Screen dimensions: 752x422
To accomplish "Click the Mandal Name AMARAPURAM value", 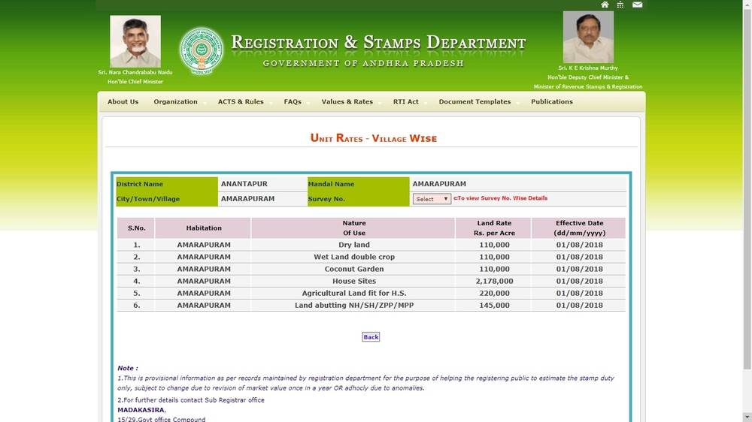I will (x=439, y=184).
